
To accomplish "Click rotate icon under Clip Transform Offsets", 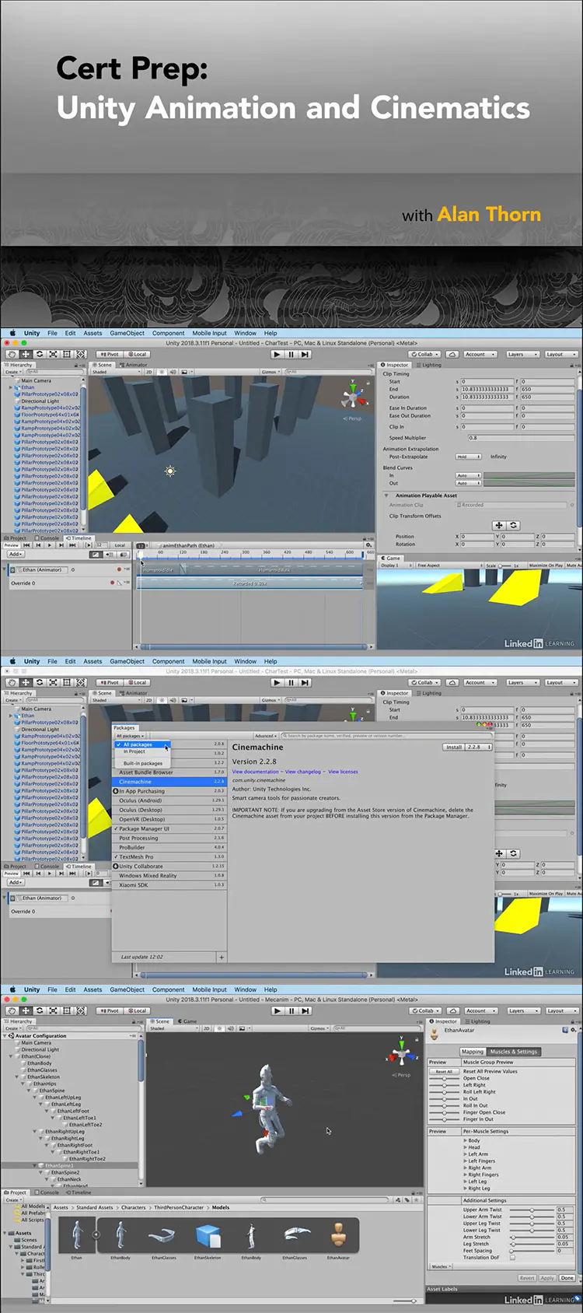I will (513, 525).
